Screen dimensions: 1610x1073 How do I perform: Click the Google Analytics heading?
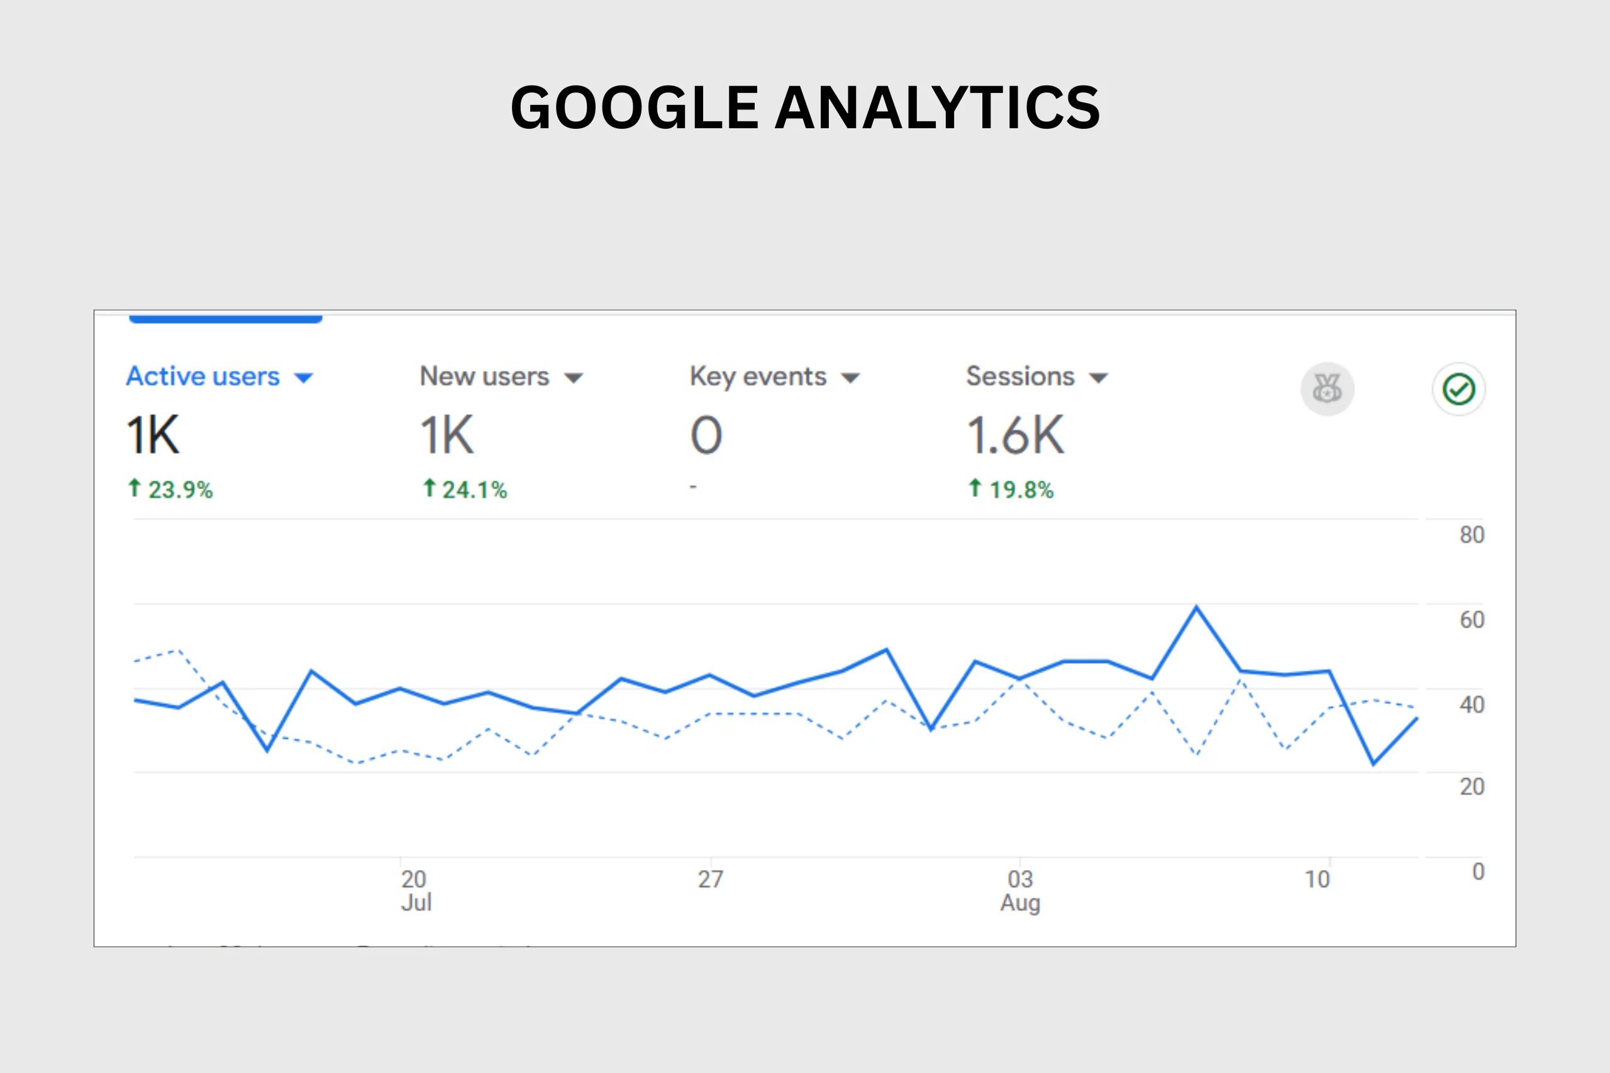point(805,107)
